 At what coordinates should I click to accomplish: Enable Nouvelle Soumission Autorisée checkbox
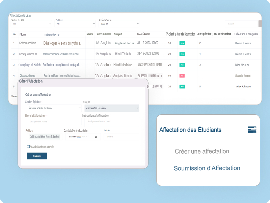28,147
